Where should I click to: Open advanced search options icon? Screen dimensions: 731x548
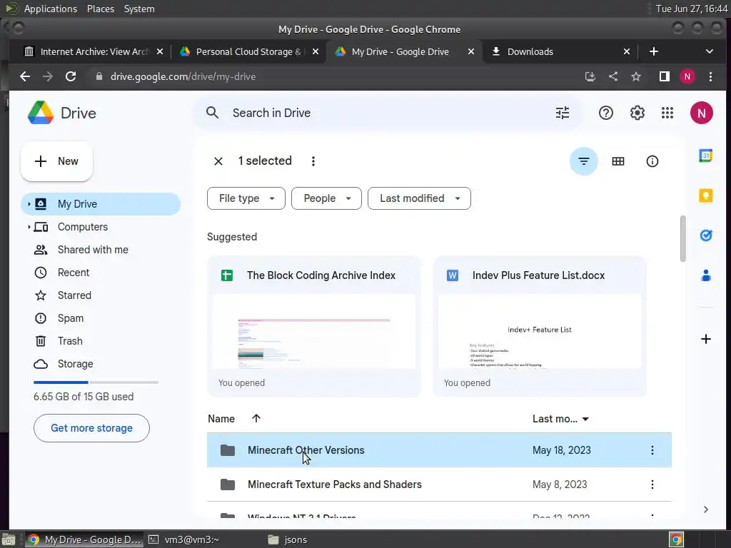tap(563, 113)
